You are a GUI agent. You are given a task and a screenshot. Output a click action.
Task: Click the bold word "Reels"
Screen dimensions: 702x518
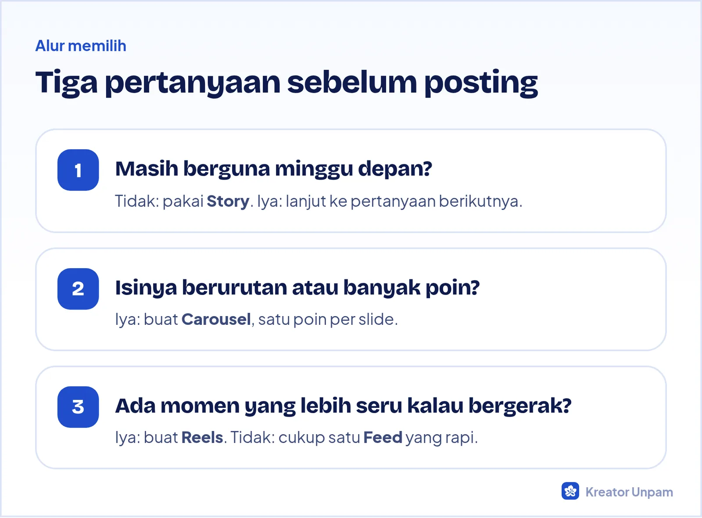[x=202, y=437]
